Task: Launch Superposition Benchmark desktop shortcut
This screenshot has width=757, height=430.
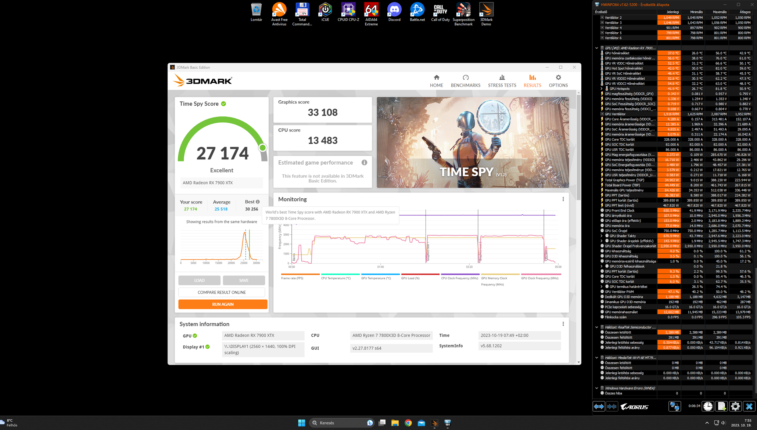Action: [x=463, y=14]
